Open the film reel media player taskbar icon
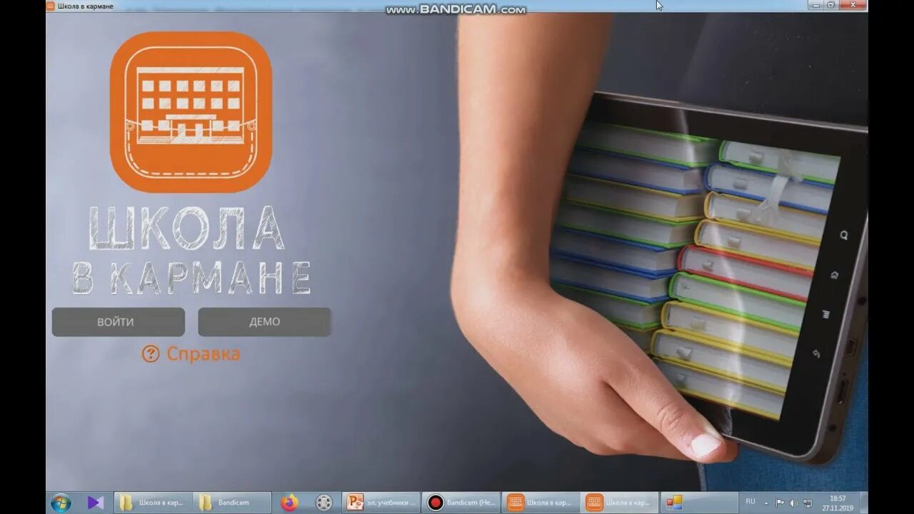 (324, 503)
